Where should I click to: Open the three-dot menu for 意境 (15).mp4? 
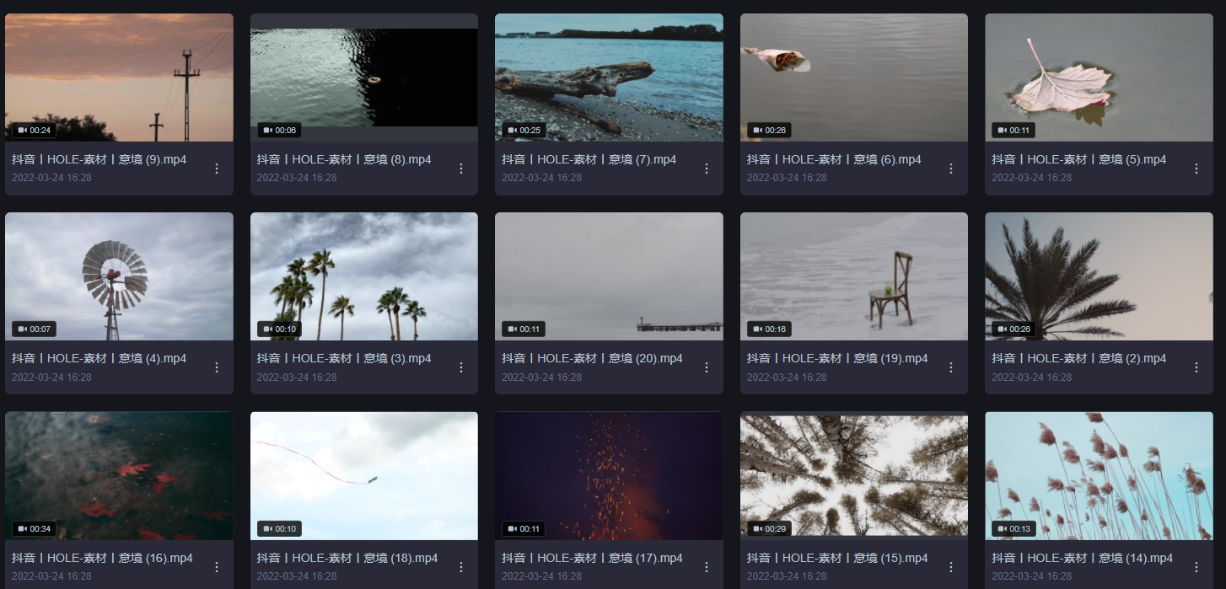[951, 567]
